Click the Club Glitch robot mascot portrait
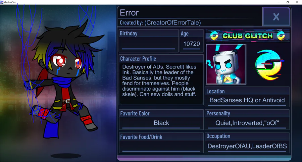The width and height of the screenshot is (302, 162). tap(226, 64)
